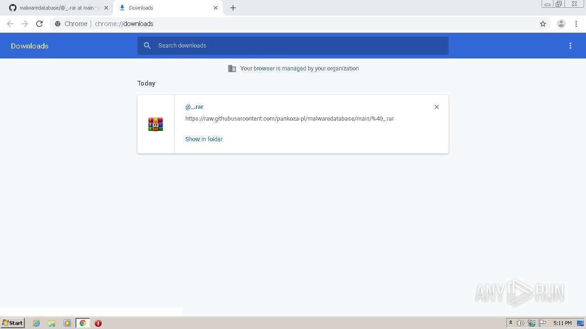Click the Show desktop button
Screen dimensions: 586x329
click(x=581, y=323)
